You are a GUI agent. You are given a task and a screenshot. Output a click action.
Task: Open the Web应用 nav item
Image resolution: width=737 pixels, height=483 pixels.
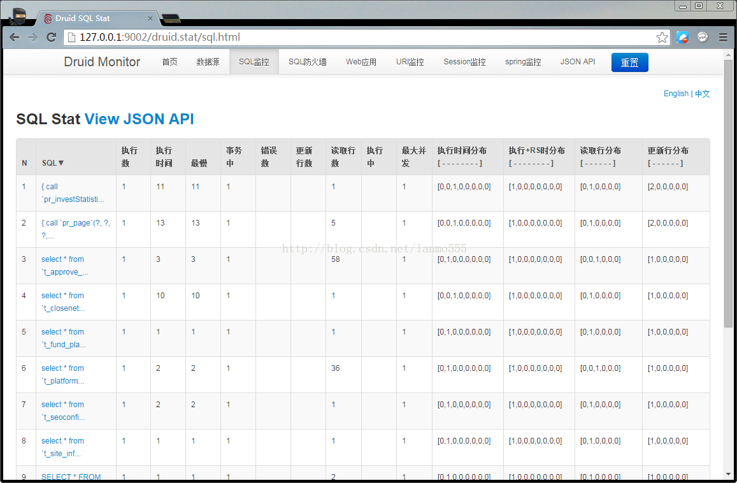(x=361, y=62)
